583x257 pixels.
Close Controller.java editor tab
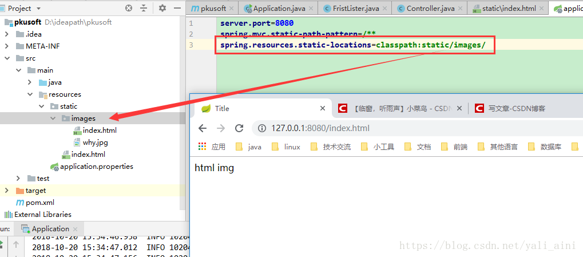click(460, 9)
